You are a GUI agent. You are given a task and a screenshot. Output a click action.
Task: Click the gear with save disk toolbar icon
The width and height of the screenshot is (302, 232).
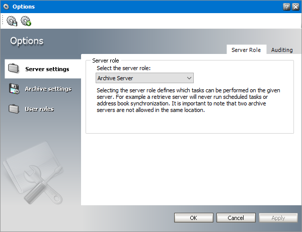pos(12,21)
